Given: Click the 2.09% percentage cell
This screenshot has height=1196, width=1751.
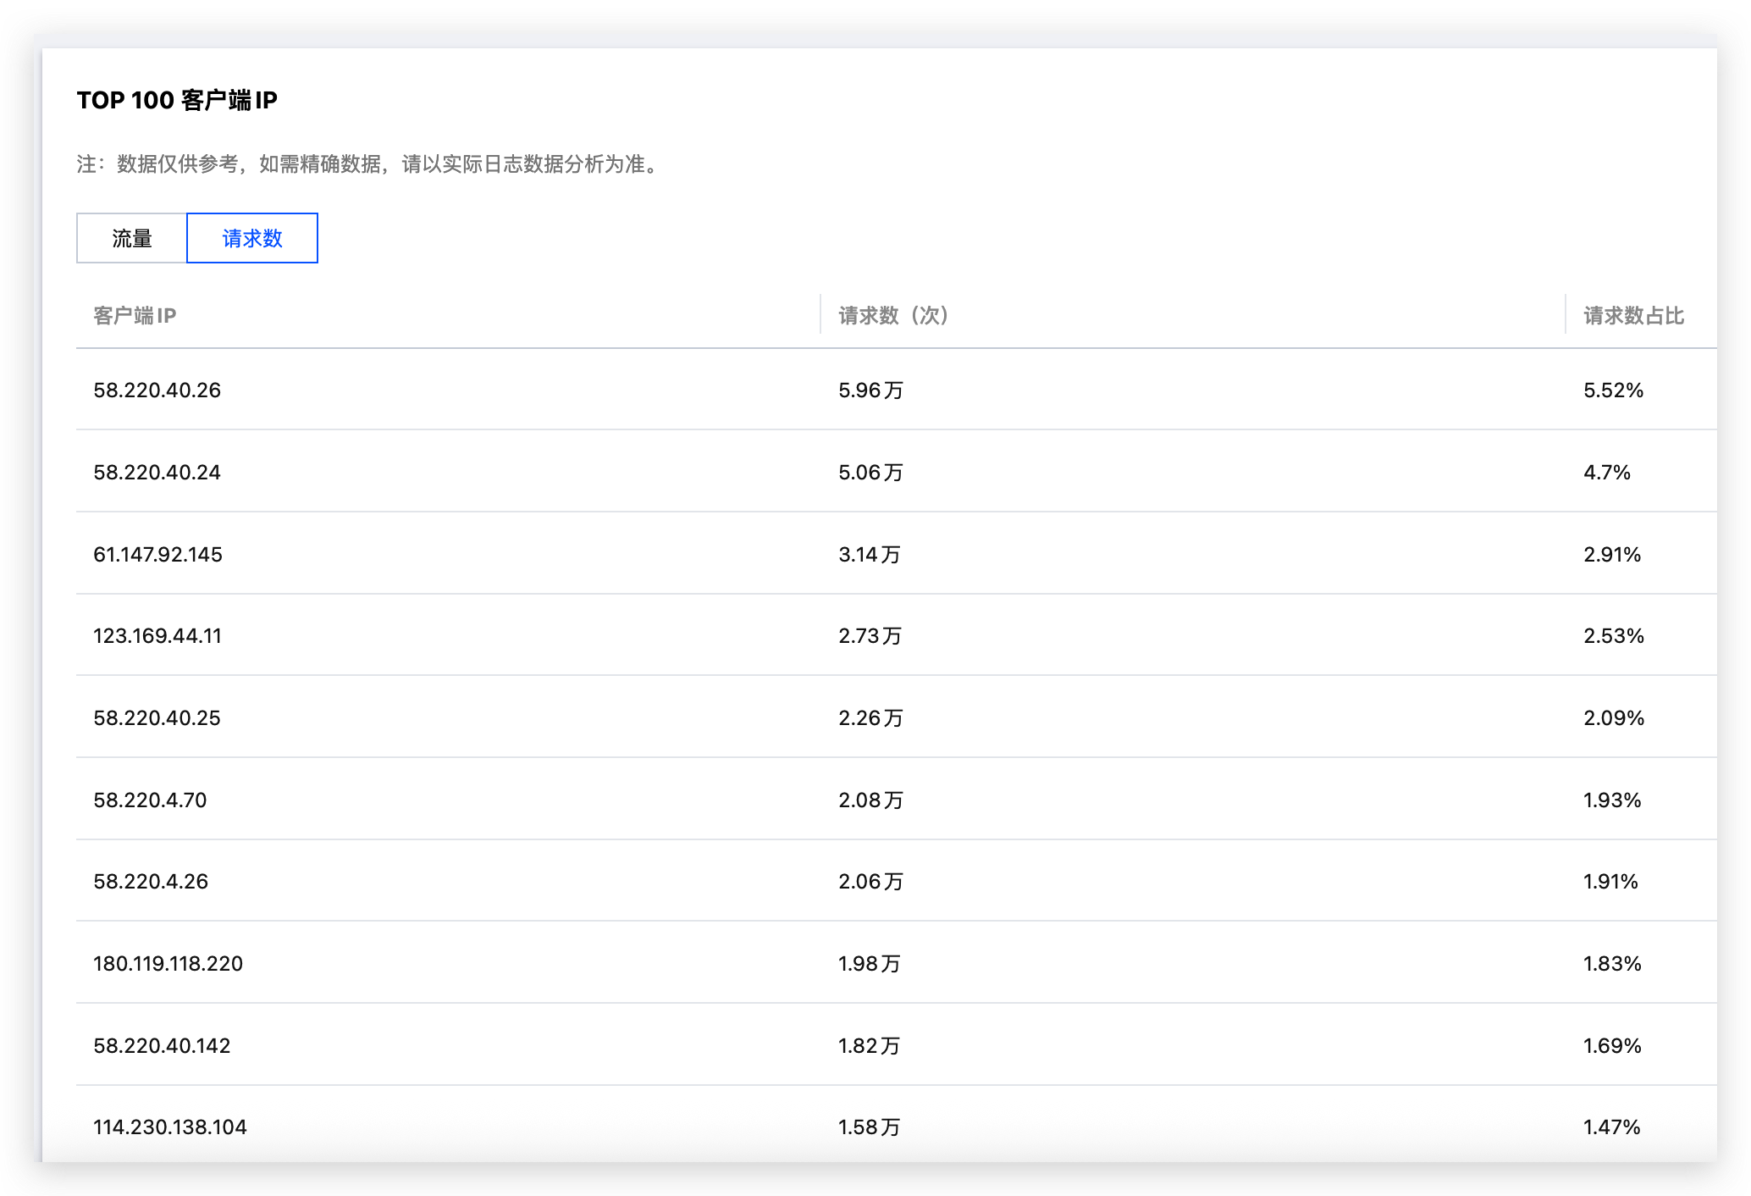Looking at the screenshot, I should click(1613, 718).
